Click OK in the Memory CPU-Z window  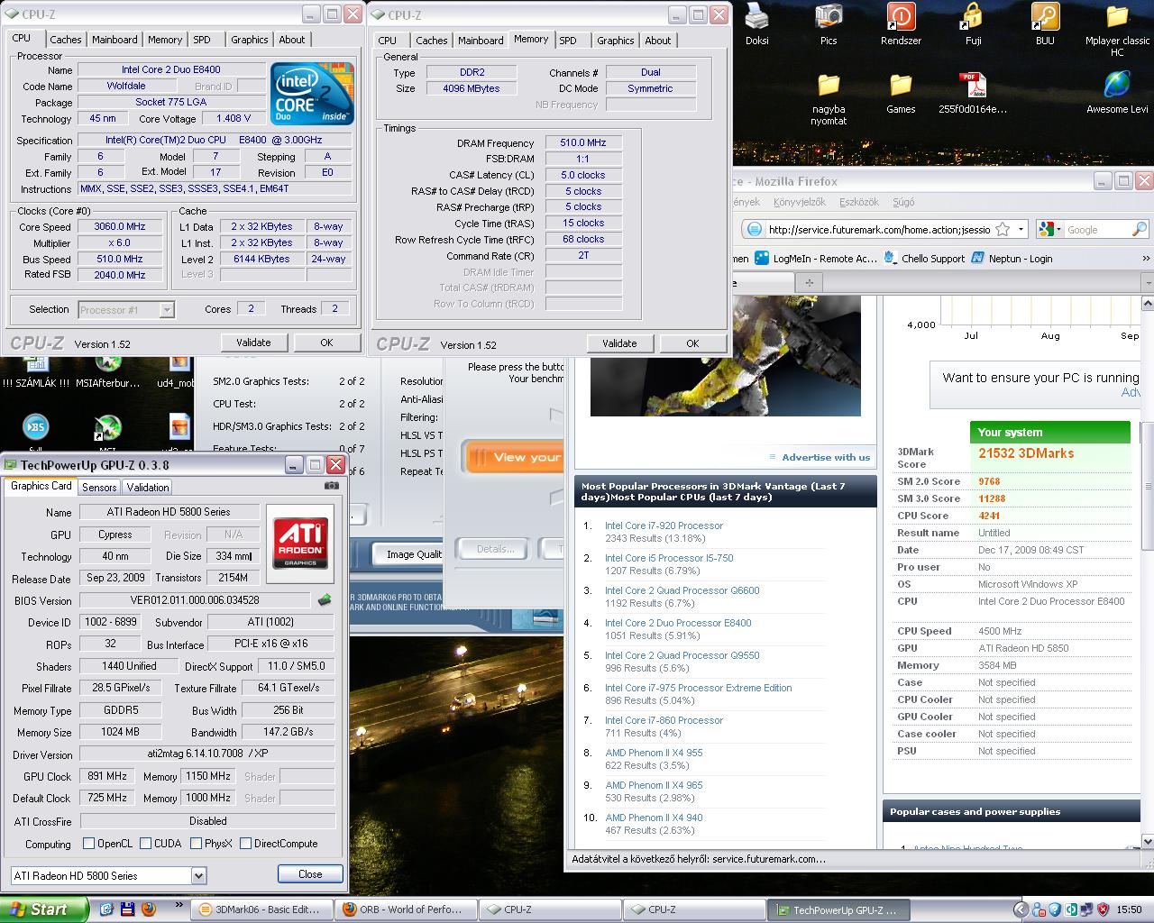[x=692, y=343]
